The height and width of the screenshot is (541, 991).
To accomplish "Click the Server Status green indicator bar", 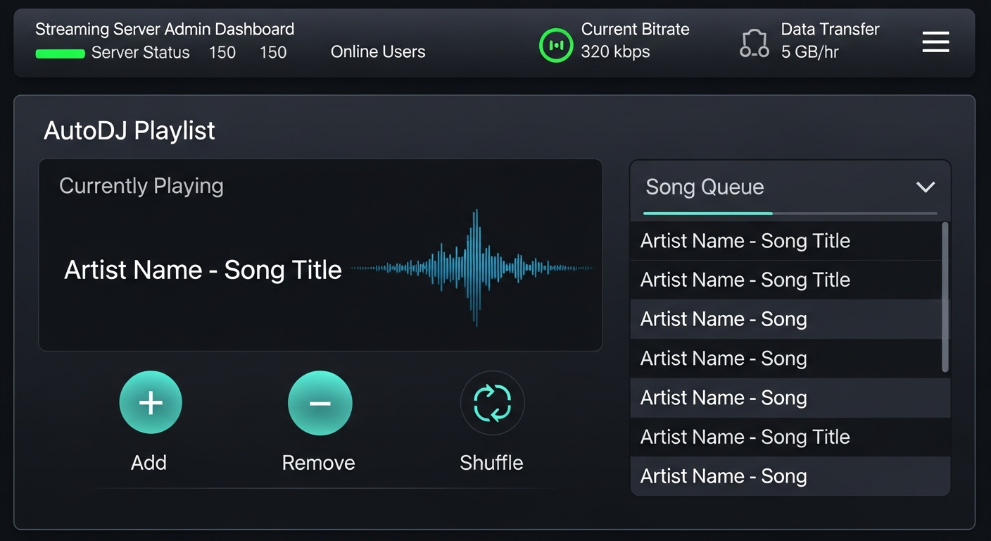I will (61, 52).
